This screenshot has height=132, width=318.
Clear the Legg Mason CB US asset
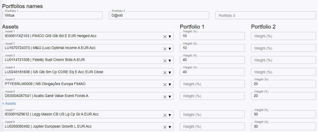pos(165,115)
